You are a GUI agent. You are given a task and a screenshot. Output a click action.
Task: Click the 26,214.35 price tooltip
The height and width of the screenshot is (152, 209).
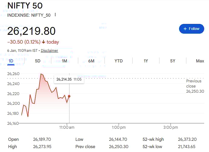pos(69,79)
